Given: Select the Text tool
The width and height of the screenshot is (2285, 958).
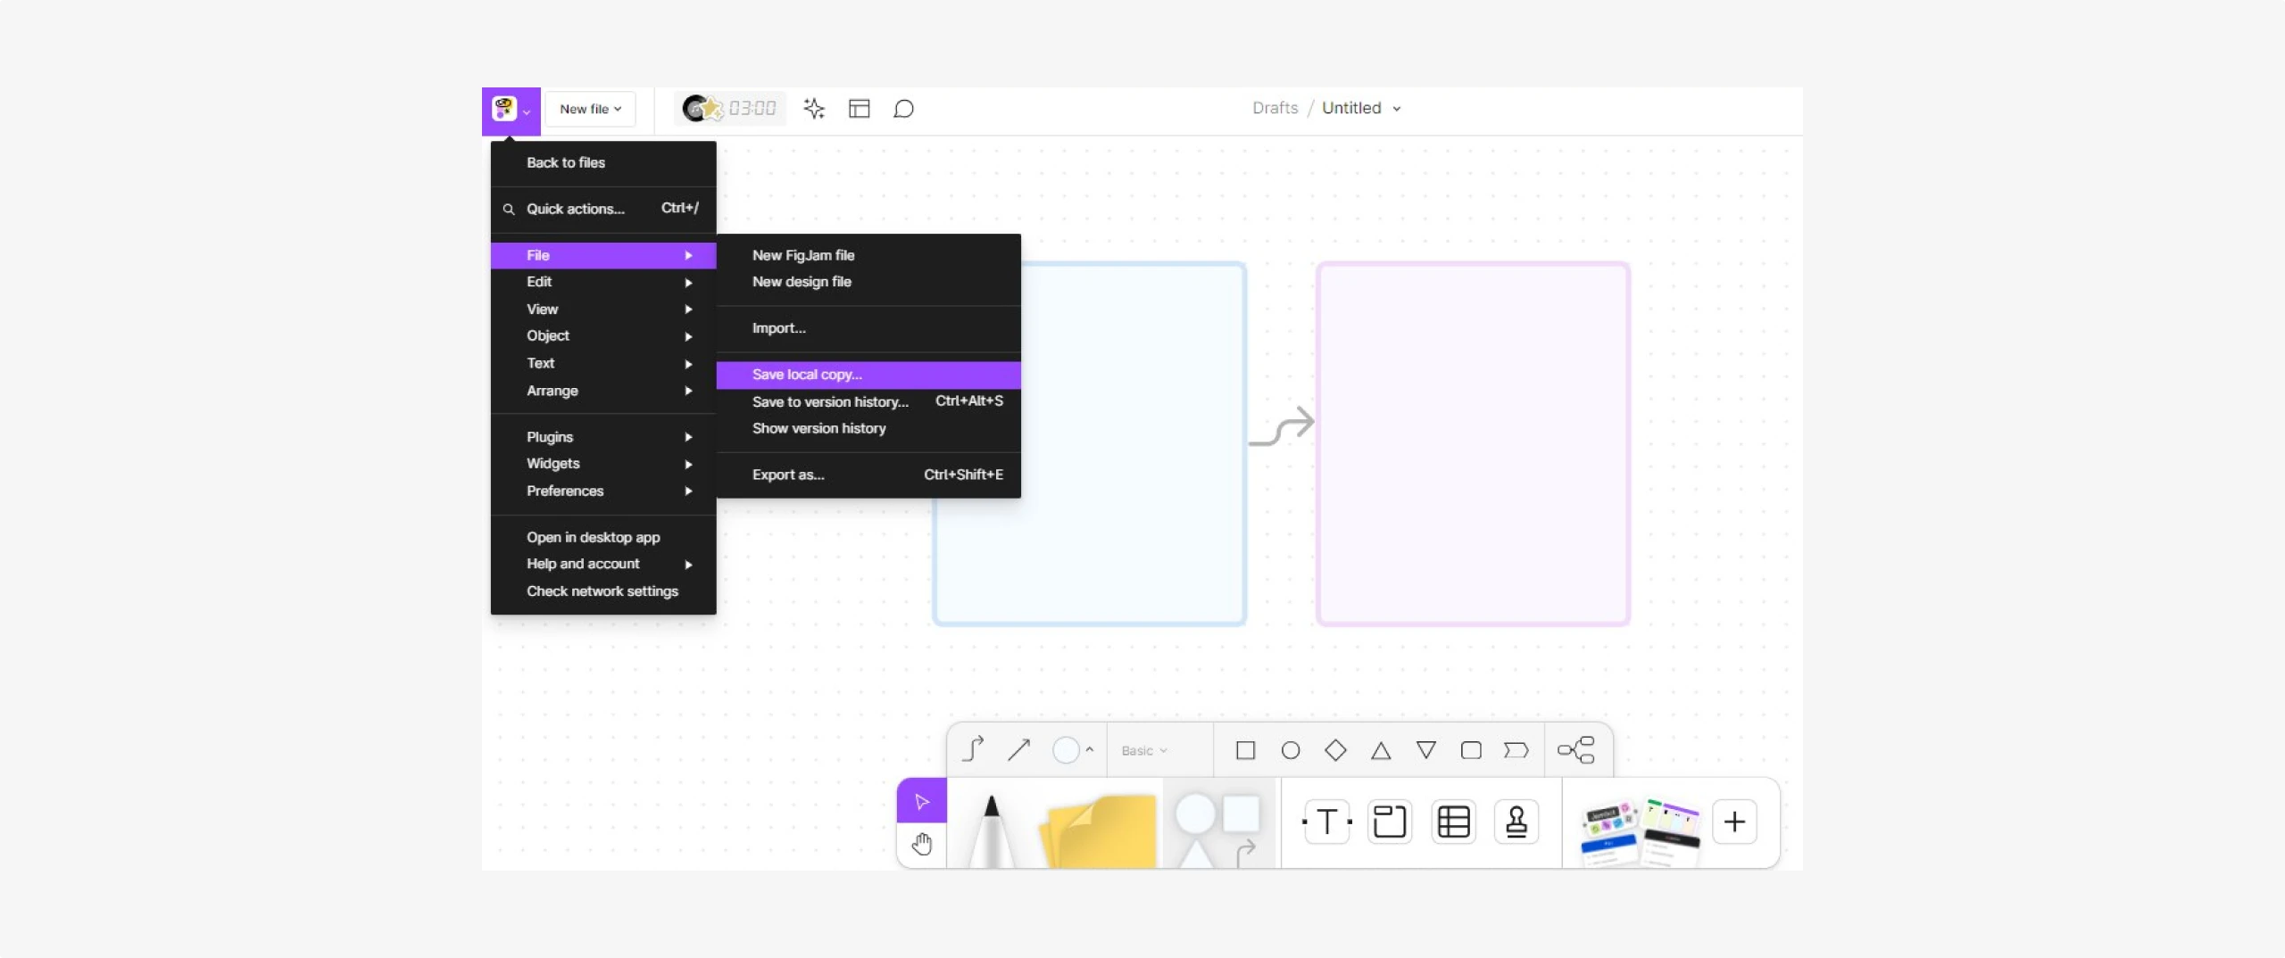Looking at the screenshot, I should (1327, 822).
